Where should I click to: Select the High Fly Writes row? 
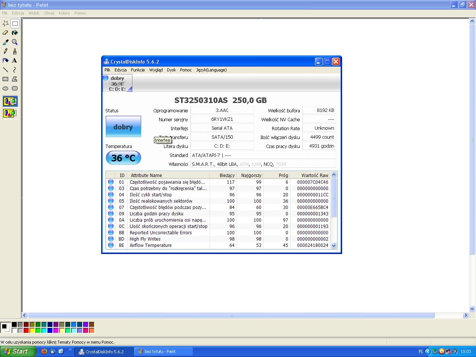(x=218, y=239)
